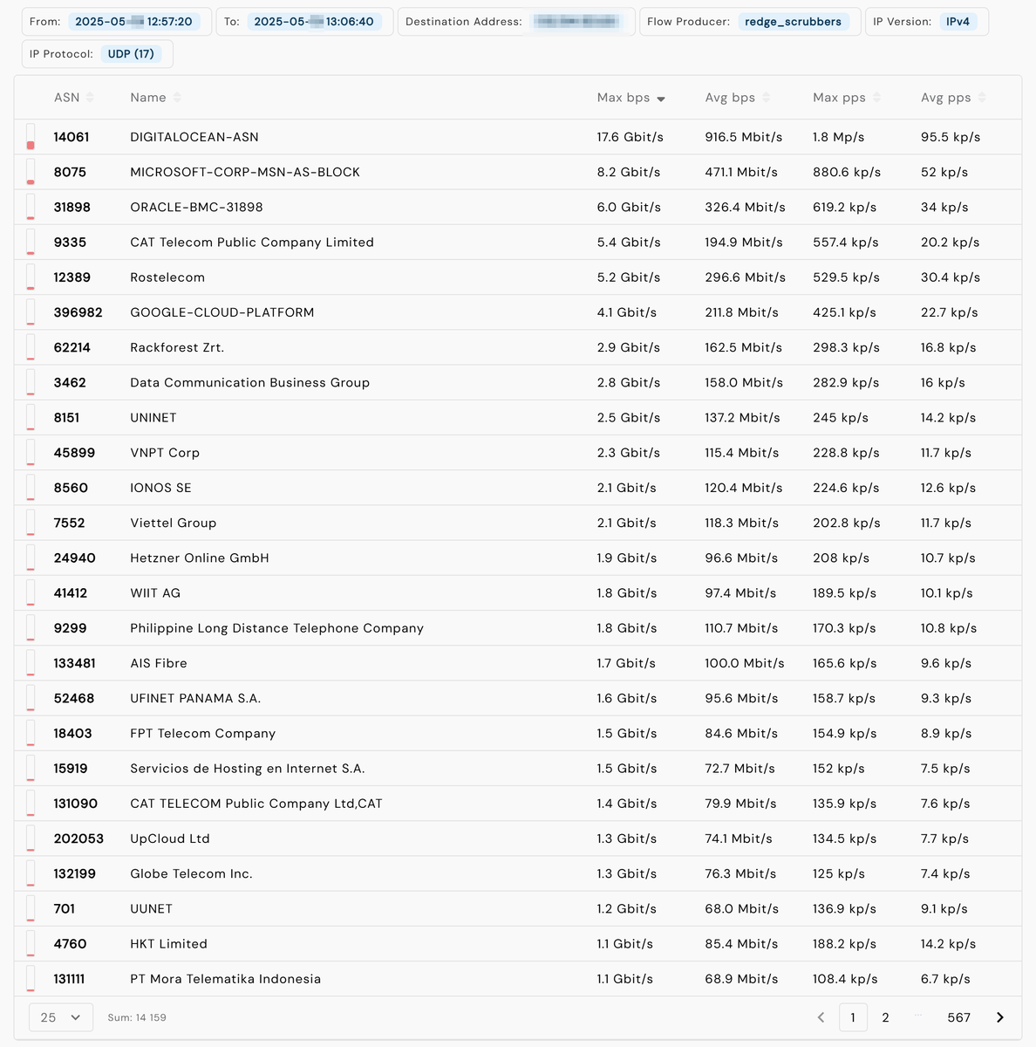1036x1047 pixels.
Task: Click UNINET name
Action: [x=153, y=418]
